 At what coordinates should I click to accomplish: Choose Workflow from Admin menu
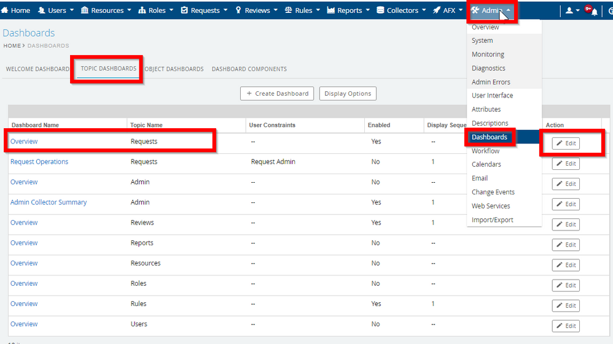pos(485,151)
